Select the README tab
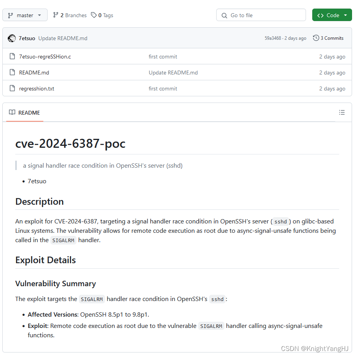354x356 pixels. pyautogui.click(x=25, y=113)
